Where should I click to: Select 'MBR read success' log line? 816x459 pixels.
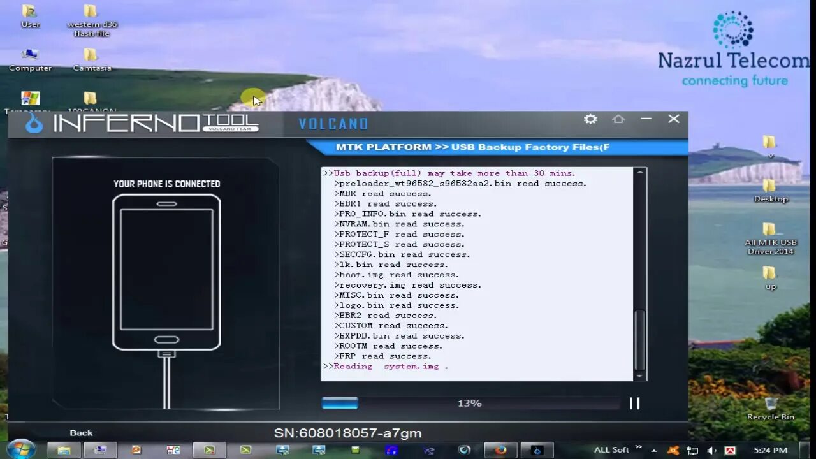tap(382, 194)
